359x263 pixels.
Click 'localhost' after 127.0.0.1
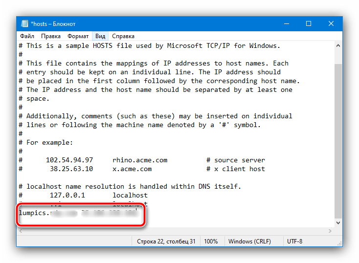pyautogui.click(x=130, y=195)
